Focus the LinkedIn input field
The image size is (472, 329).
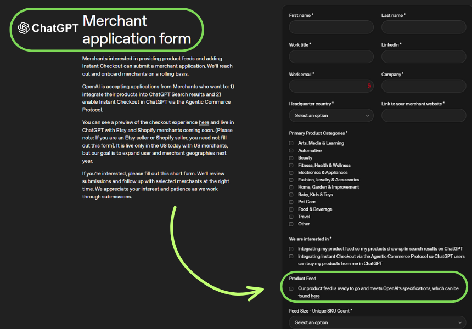coord(424,56)
